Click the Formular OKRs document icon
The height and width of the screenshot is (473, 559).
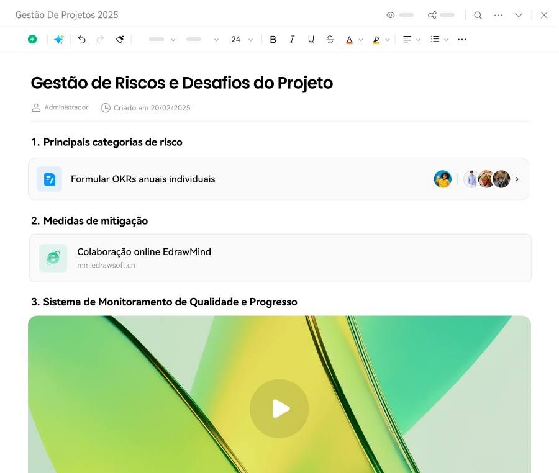click(x=49, y=179)
